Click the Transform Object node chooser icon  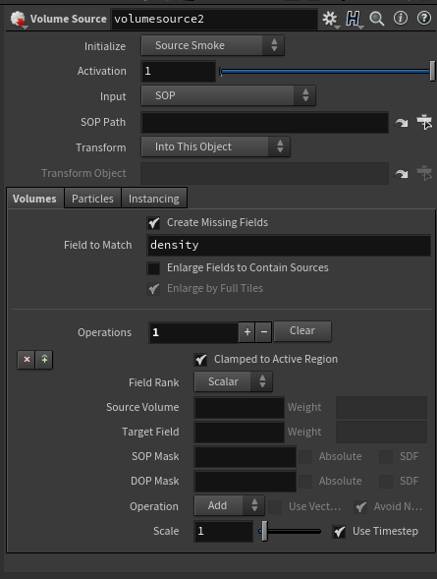pos(424,173)
